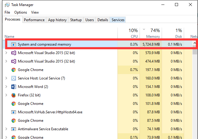Expand Service Host: Local Service (7)
Screen dimensions: 198x139
pos(6,78)
